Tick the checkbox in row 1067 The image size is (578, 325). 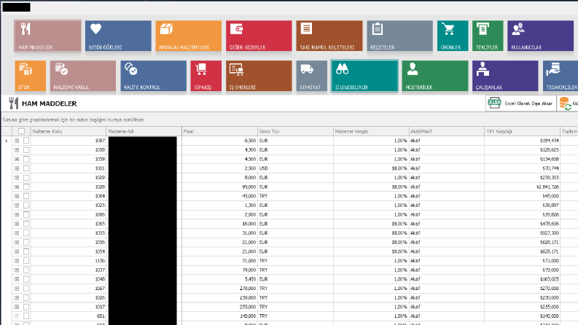26,289
